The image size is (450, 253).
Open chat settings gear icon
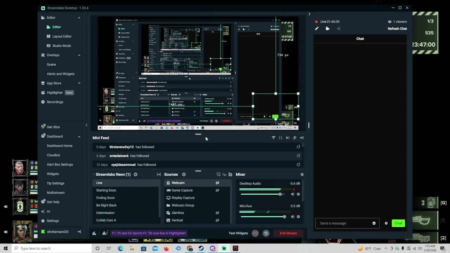(386, 223)
